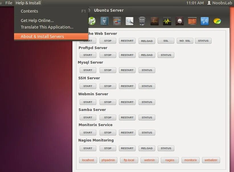Restart the Proftpd Server

127,55
